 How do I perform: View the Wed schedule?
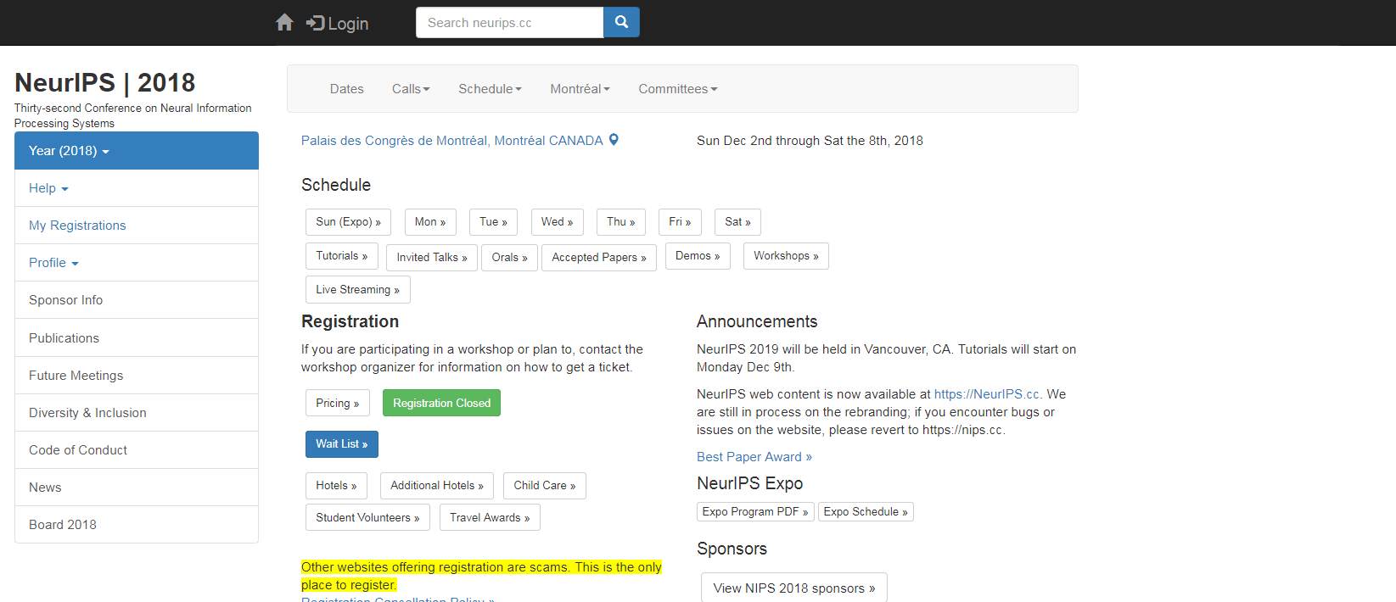pos(557,222)
